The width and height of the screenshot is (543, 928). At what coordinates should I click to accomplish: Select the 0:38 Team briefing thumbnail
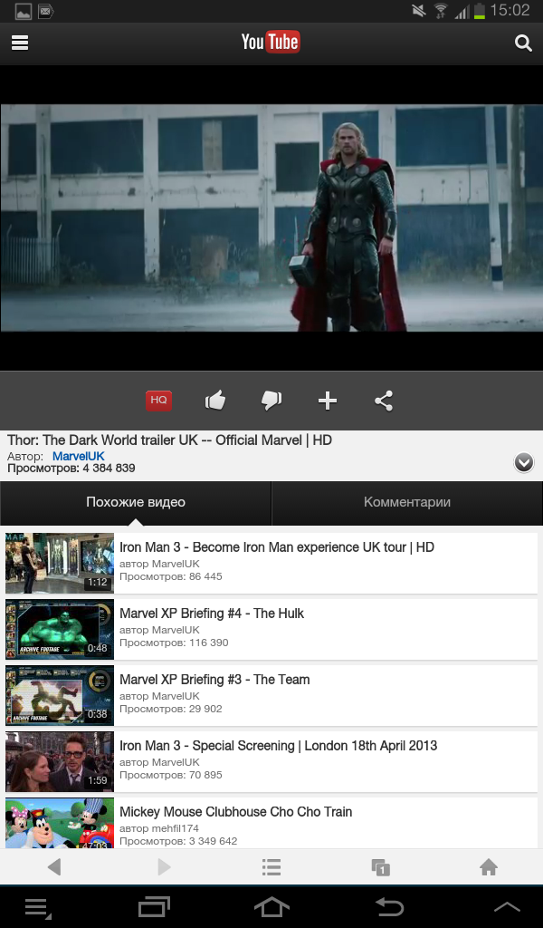(60, 695)
